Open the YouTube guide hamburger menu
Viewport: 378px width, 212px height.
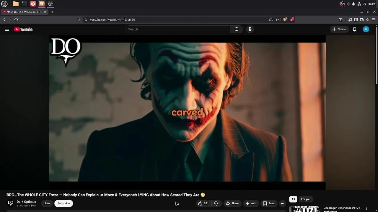[7, 29]
